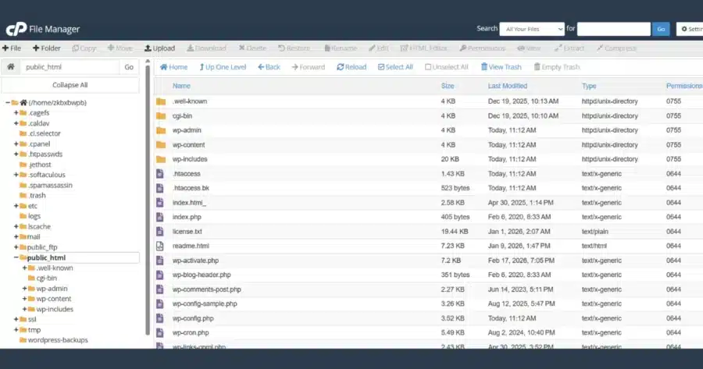Click Collapse All in the tree panel

coord(70,85)
